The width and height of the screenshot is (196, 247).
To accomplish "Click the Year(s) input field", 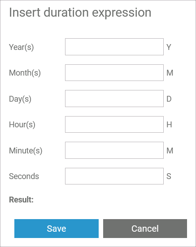I will pyautogui.click(x=114, y=47).
